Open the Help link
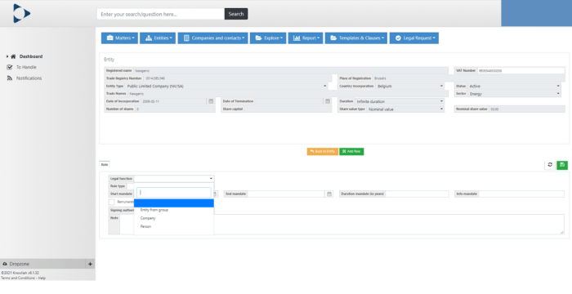 coord(42,278)
